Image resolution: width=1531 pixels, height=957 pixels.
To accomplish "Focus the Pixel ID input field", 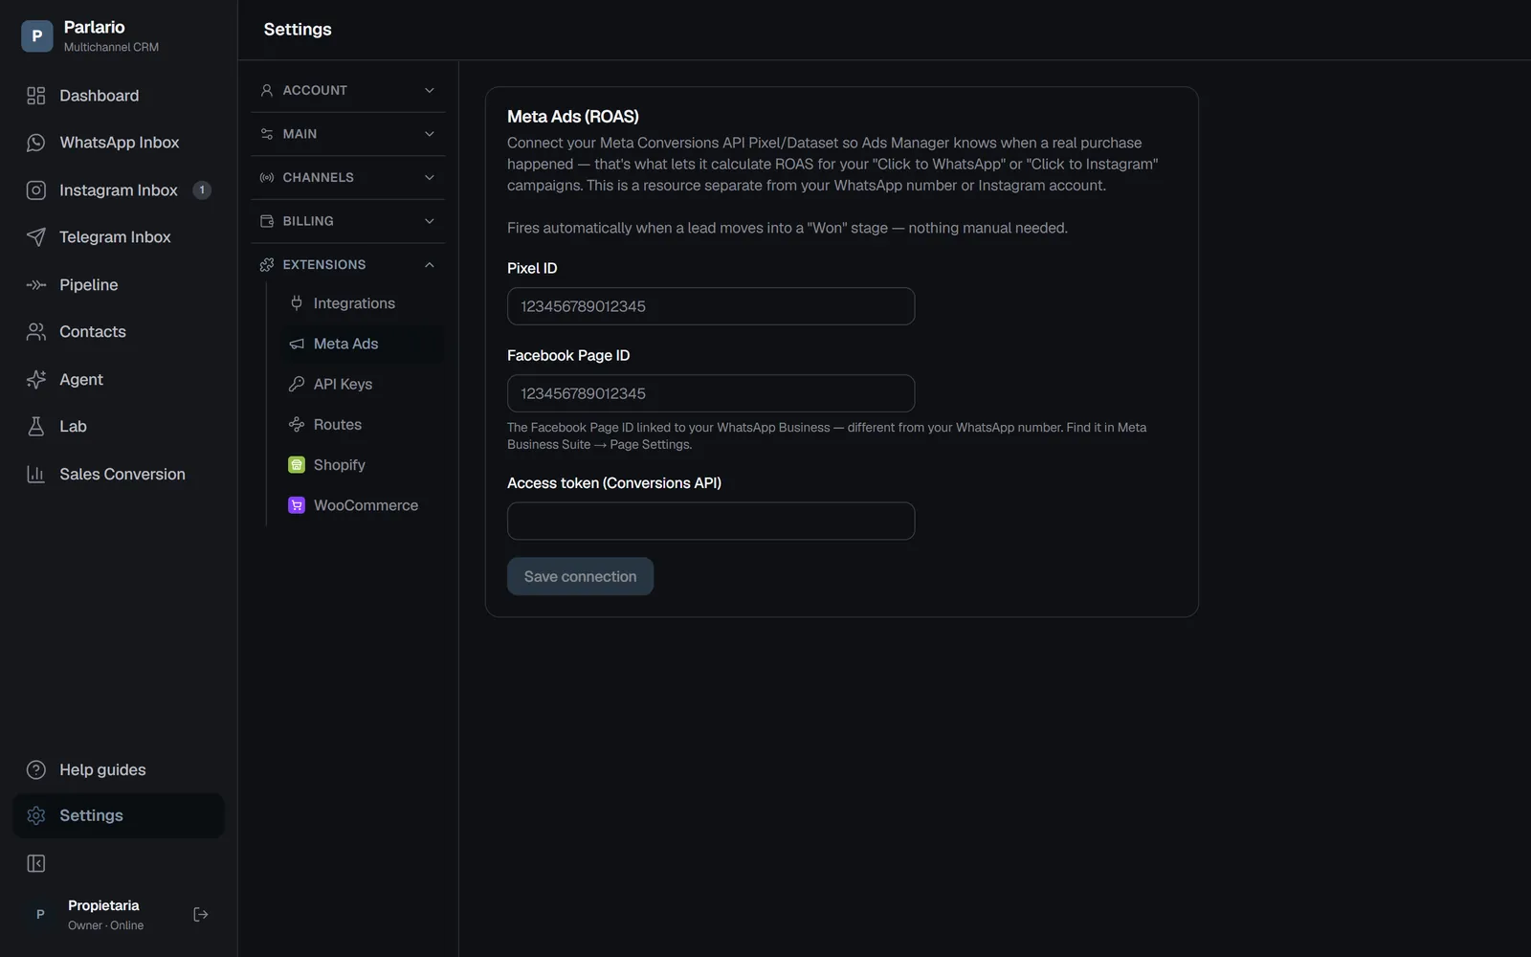I will pyautogui.click(x=711, y=306).
